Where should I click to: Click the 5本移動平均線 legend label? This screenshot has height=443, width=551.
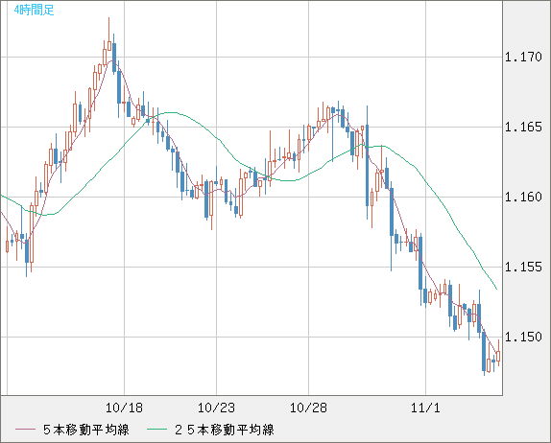click(x=86, y=430)
